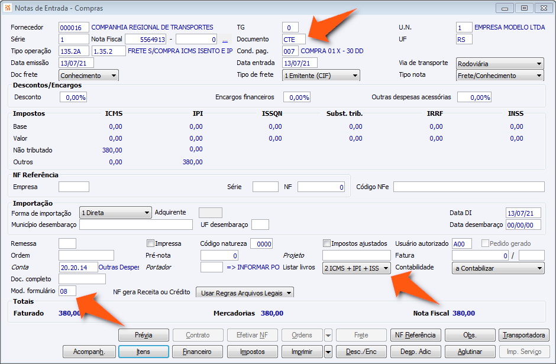Edit the Encargos financeiros percentage field

(297, 97)
